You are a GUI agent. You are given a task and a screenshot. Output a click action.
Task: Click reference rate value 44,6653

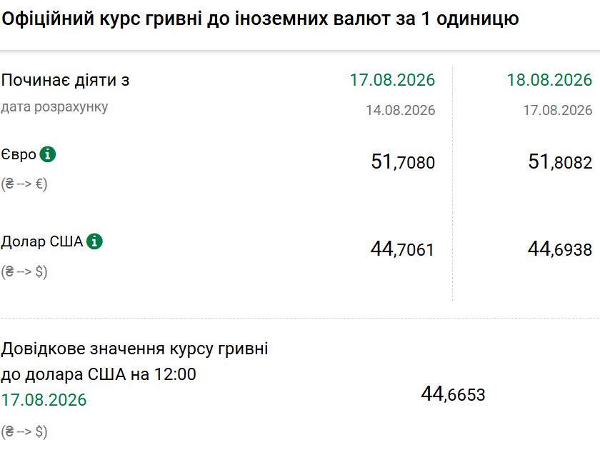coord(453,394)
